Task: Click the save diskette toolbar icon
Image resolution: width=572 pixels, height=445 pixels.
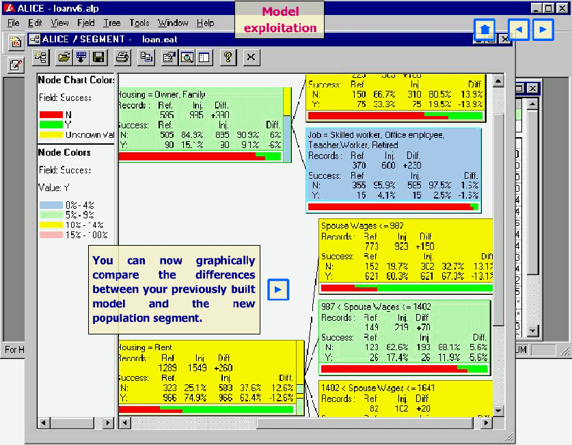Action: 98,57
